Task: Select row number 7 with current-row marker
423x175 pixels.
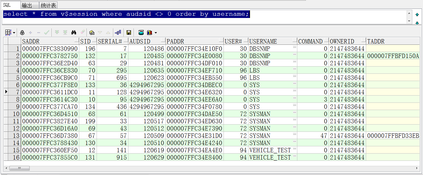Action: coord(14,92)
